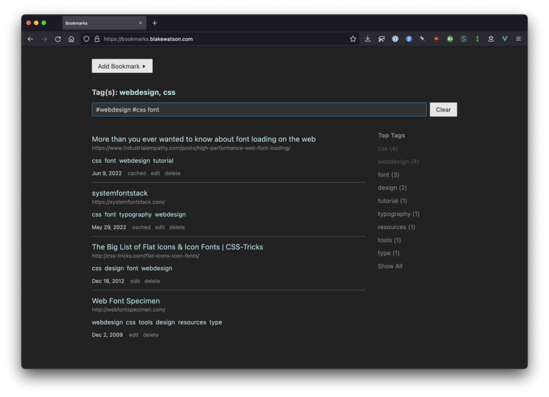Delete the May 29, 2022 bookmark
Screen dimensions: 549x397
[x=177, y=227]
